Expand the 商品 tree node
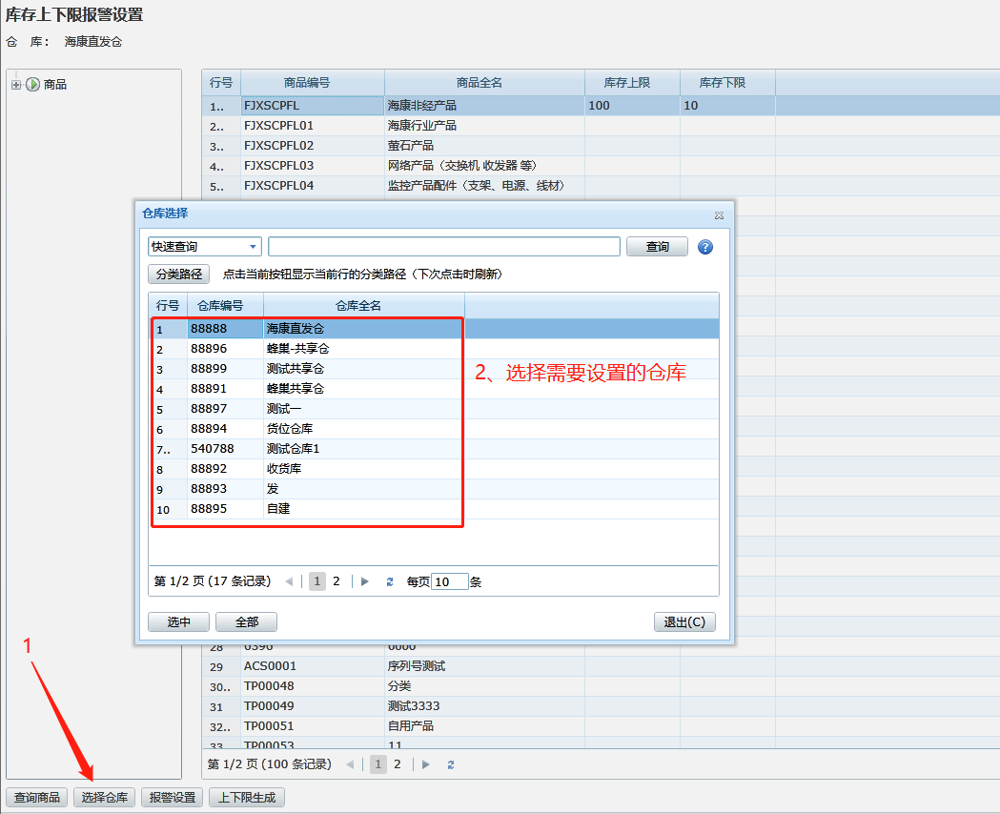 pyautogui.click(x=16, y=84)
